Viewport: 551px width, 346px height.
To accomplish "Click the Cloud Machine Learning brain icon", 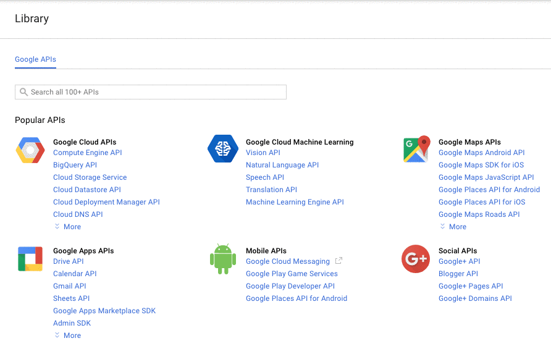I will coord(223,148).
